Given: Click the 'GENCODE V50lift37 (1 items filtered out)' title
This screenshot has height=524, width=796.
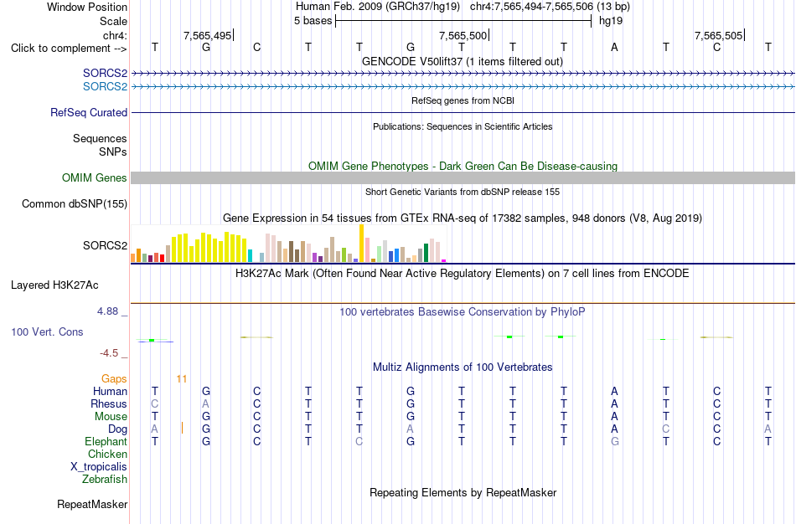Looking at the screenshot, I should [463, 61].
